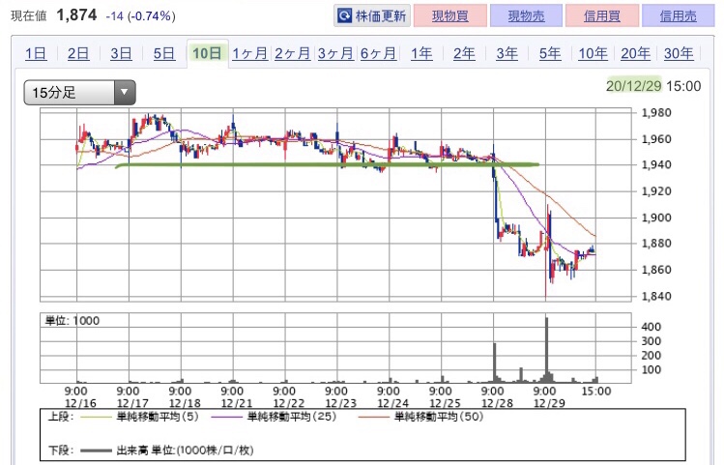
Task: Switch to the 1ヶ月 period tab
Action: tap(249, 53)
